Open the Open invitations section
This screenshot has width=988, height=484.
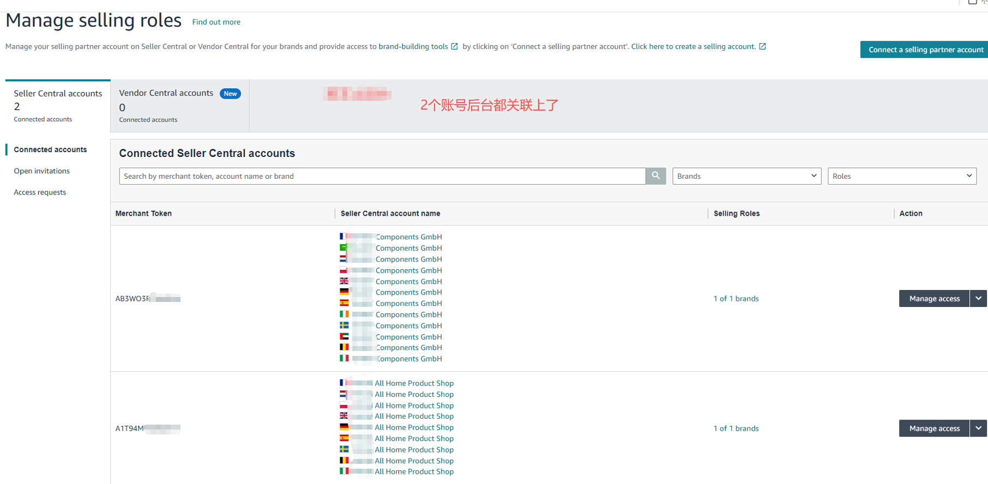click(x=42, y=171)
